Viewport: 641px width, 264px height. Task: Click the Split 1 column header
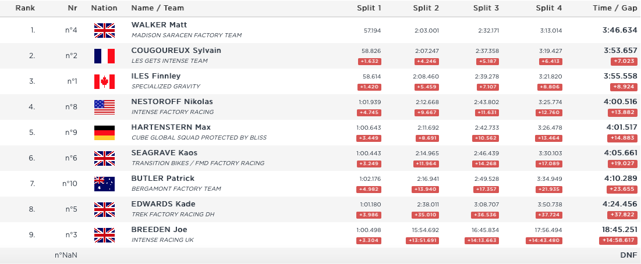tap(369, 8)
